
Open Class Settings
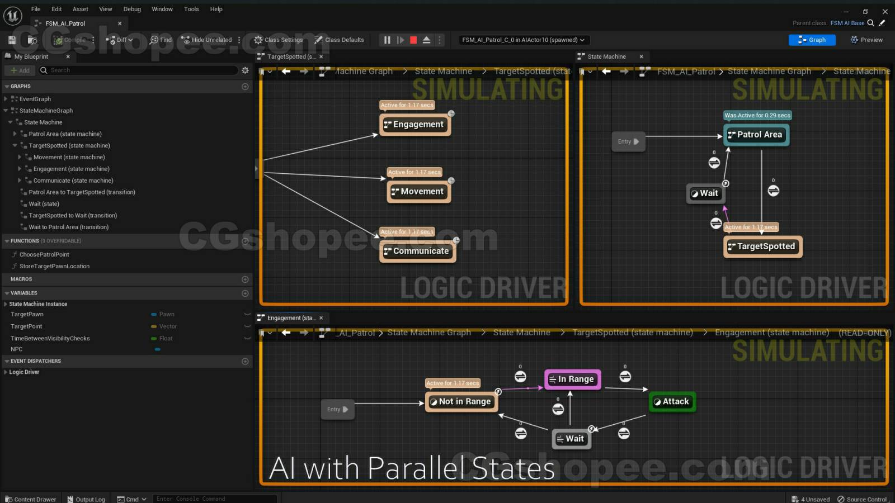(x=278, y=40)
